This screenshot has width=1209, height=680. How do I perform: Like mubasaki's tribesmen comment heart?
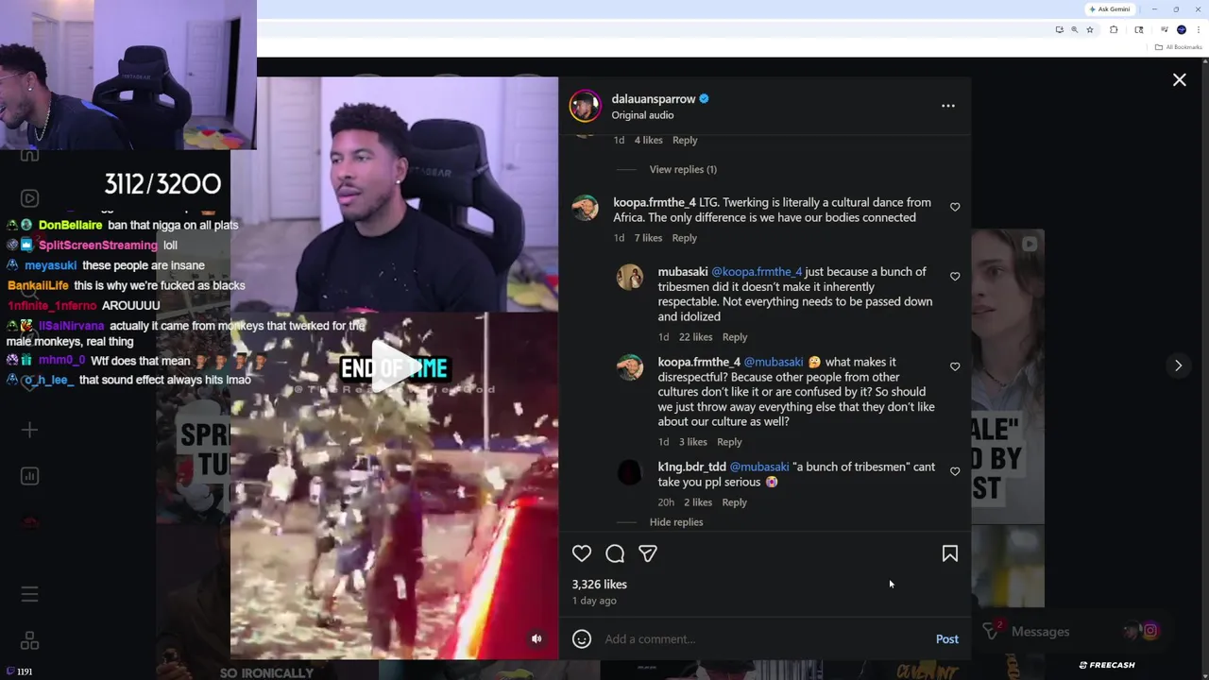tap(955, 277)
